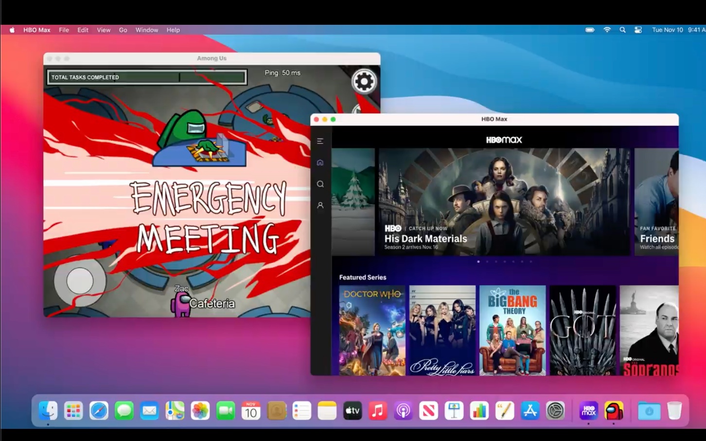Viewport: 706px width, 441px height.
Task: Open the Among Us settings gear
Action: (364, 81)
